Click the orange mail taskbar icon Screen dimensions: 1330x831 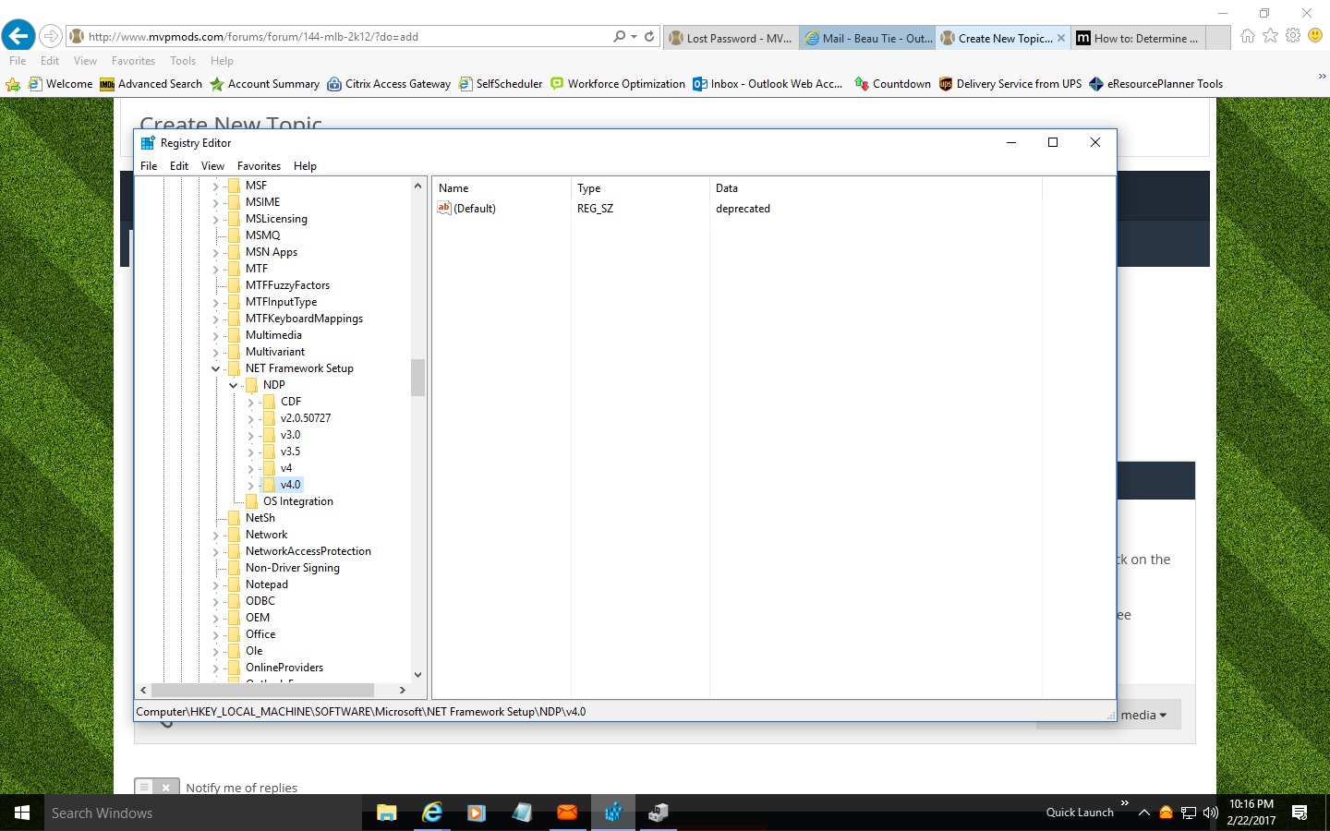pyautogui.click(x=567, y=813)
